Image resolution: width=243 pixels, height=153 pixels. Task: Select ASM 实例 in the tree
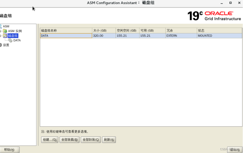coord(15,31)
